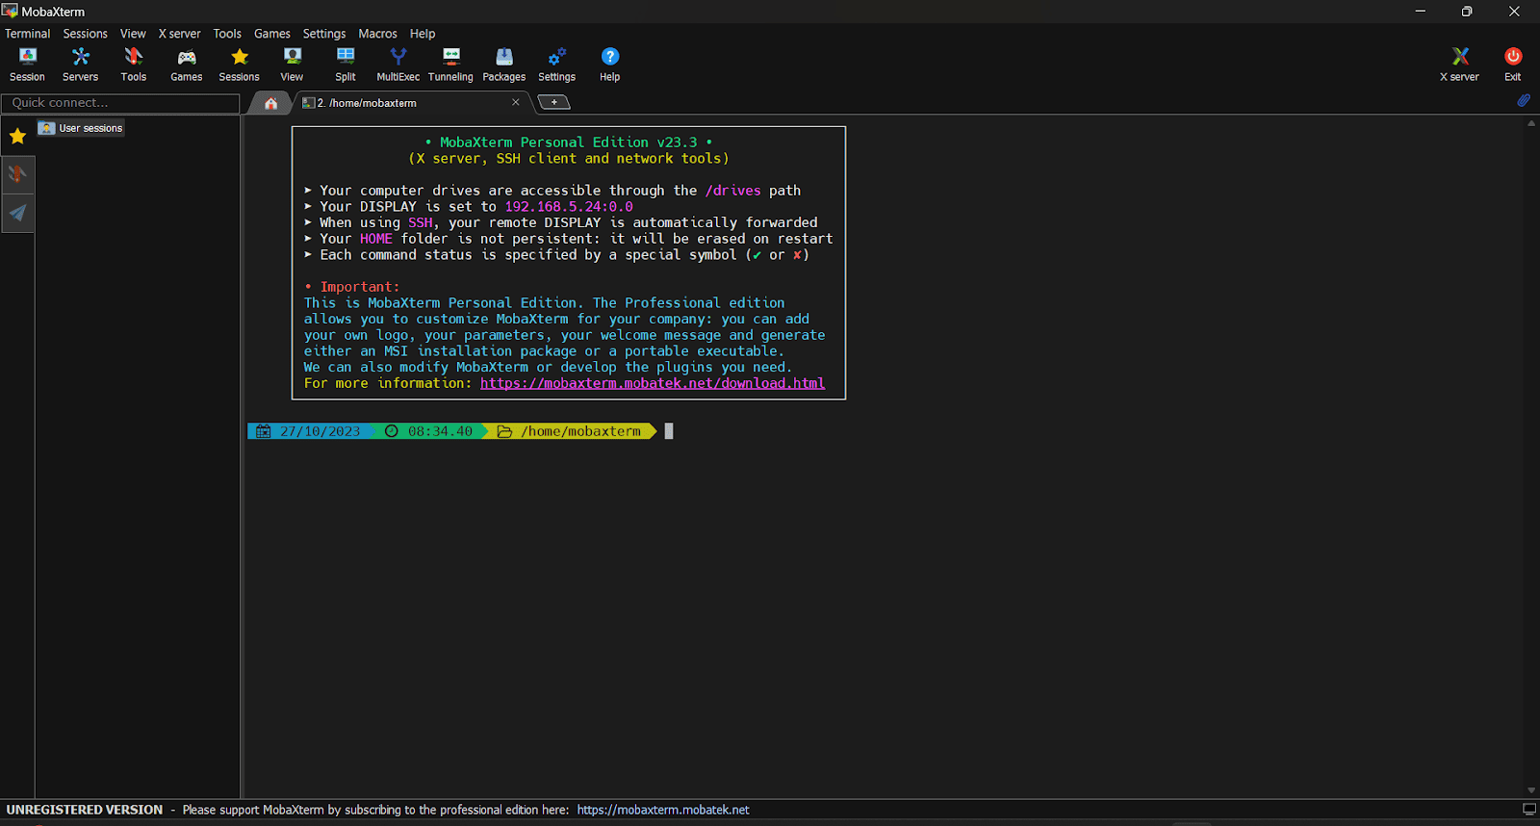
Task: Focus the Quick connect field
Action: click(120, 103)
